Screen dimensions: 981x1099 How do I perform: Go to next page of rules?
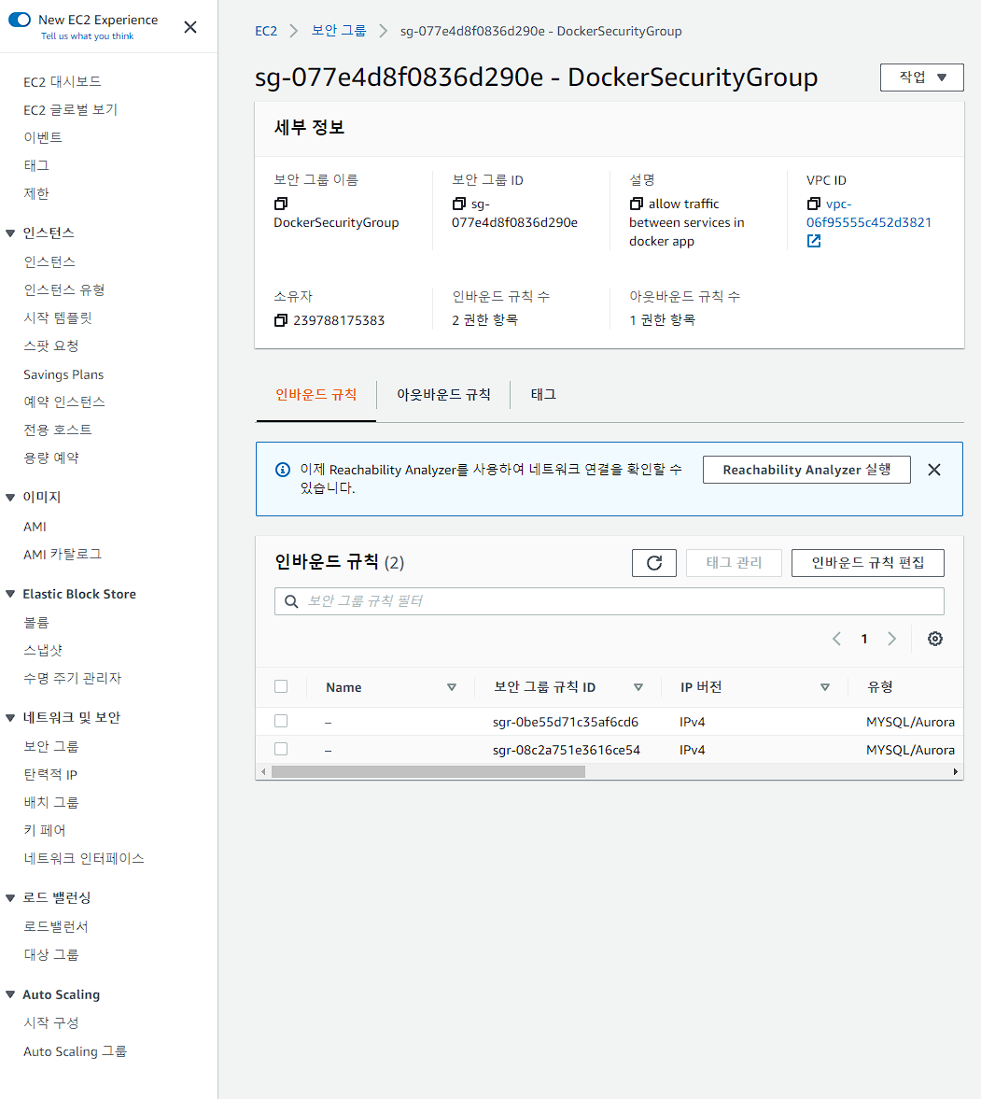(892, 639)
